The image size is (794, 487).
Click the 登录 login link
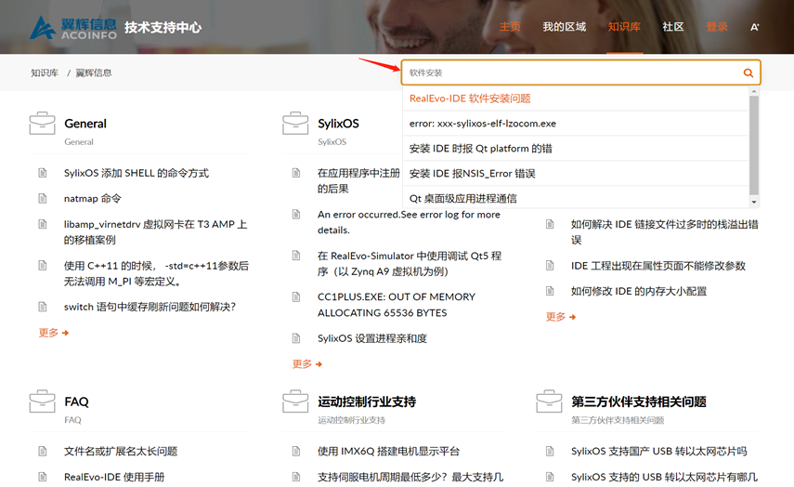tap(716, 27)
